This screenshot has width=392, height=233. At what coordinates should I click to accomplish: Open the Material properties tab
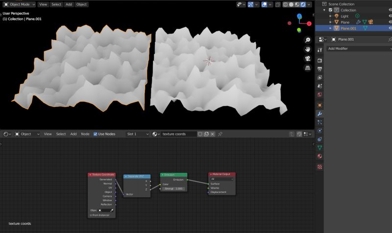click(x=320, y=156)
